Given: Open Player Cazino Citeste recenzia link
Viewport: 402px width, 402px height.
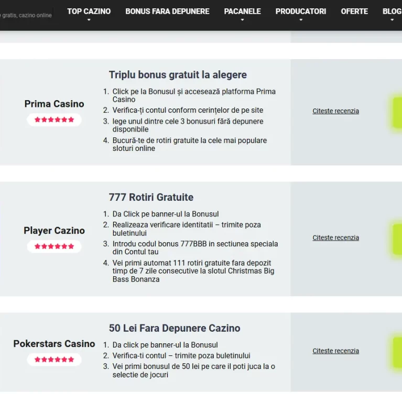Looking at the screenshot, I should pyautogui.click(x=335, y=237).
